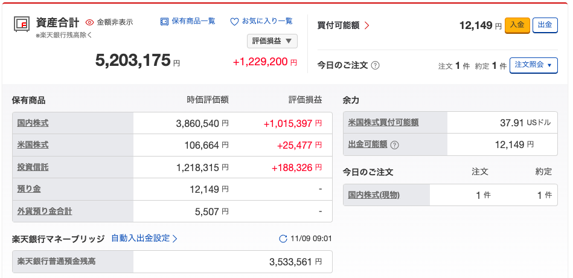Image resolution: width=573 pixels, height=278 pixels.
Task: Open 国内株式 holdings link
Action: (x=33, y=123)
